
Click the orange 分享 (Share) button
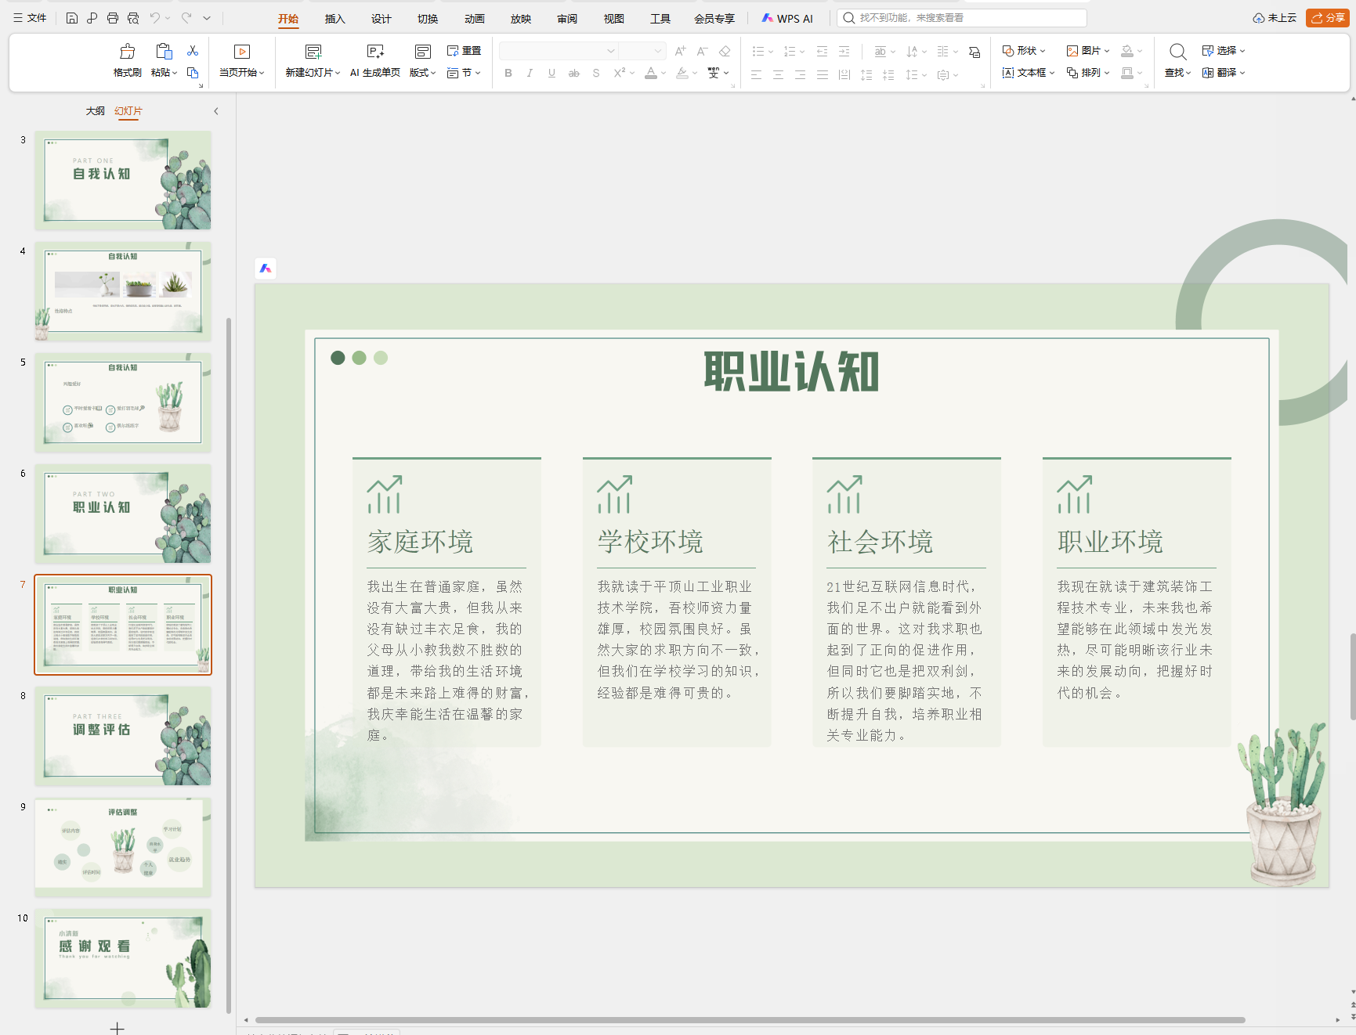coord(1328,18)
